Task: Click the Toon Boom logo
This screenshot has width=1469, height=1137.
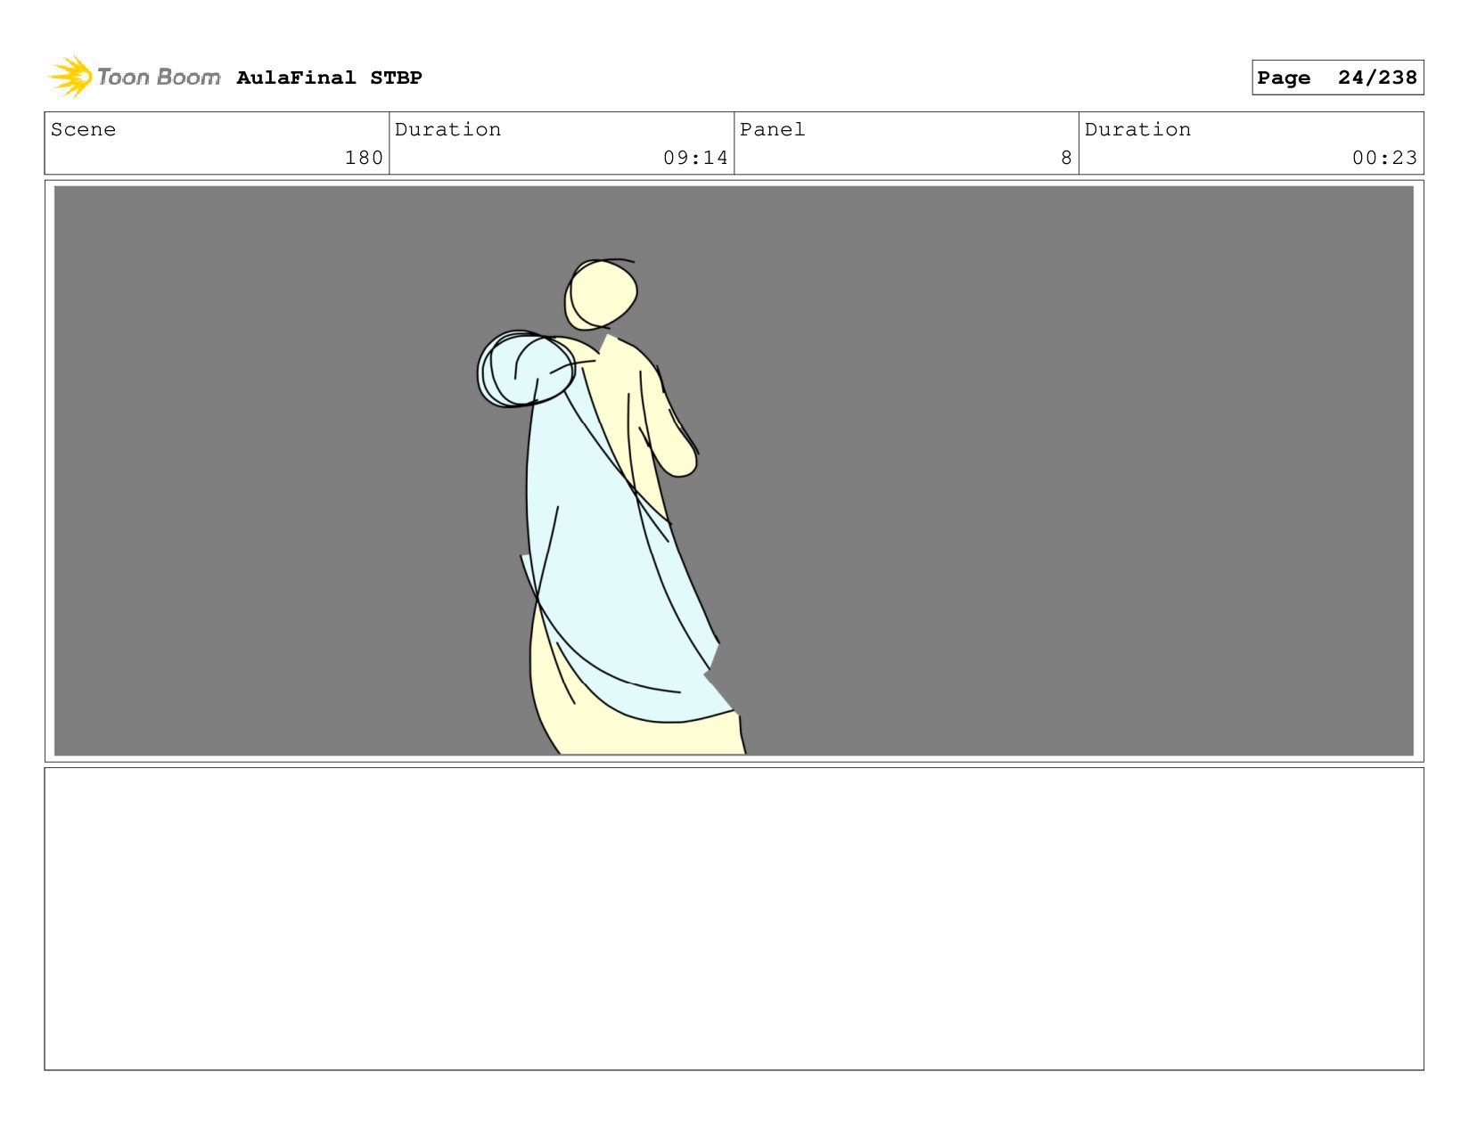Action: tap(134, 77)
